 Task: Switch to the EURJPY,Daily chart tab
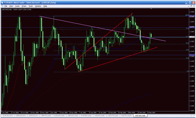[x=126, y=115]
